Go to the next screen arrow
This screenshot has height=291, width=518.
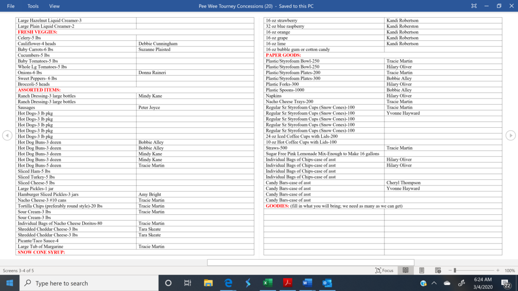(x=510, y=135)
